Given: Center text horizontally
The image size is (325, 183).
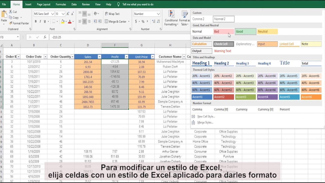Looking at the screenshot, I should click(x=85, y=22).
